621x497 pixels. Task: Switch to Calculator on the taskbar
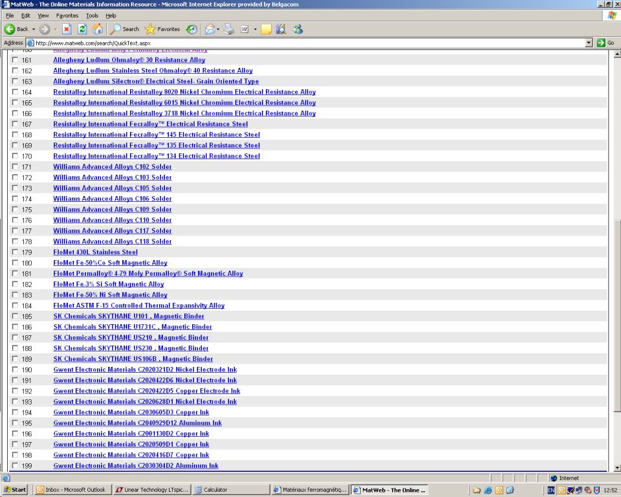point(232,490)
